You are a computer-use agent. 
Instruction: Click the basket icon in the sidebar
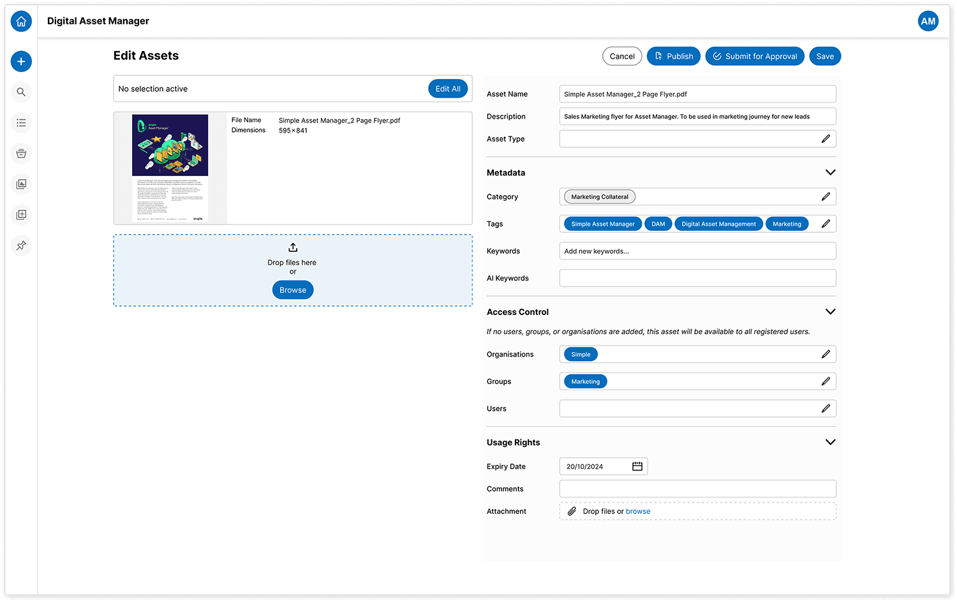[21, 153]
